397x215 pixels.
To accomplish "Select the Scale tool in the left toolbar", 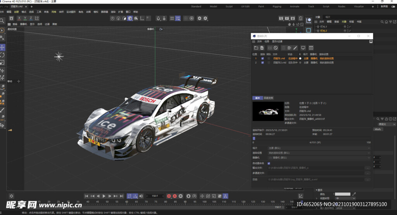I will (2, 62).
